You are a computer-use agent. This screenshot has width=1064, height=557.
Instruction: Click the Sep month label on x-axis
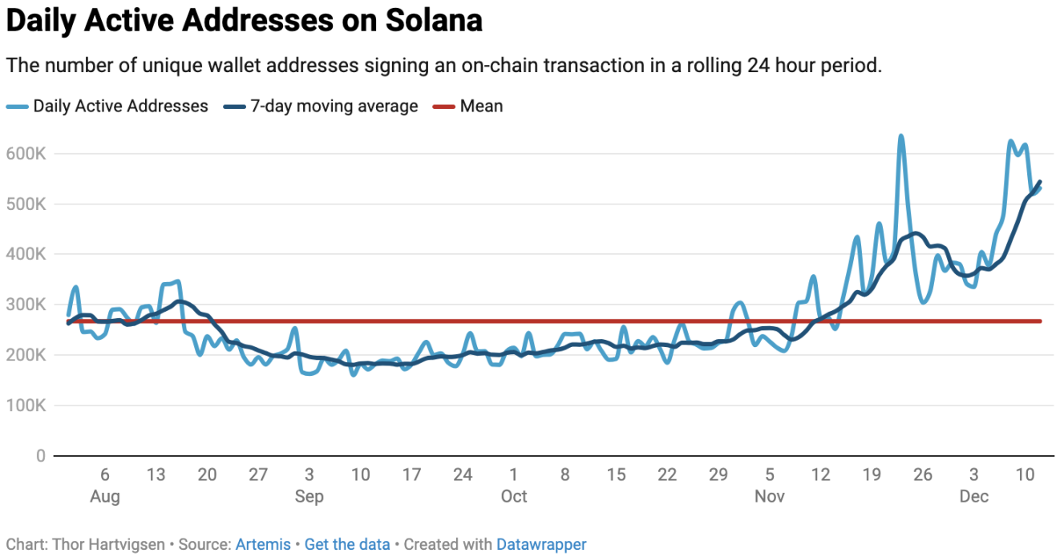click(x=309, y=497)
